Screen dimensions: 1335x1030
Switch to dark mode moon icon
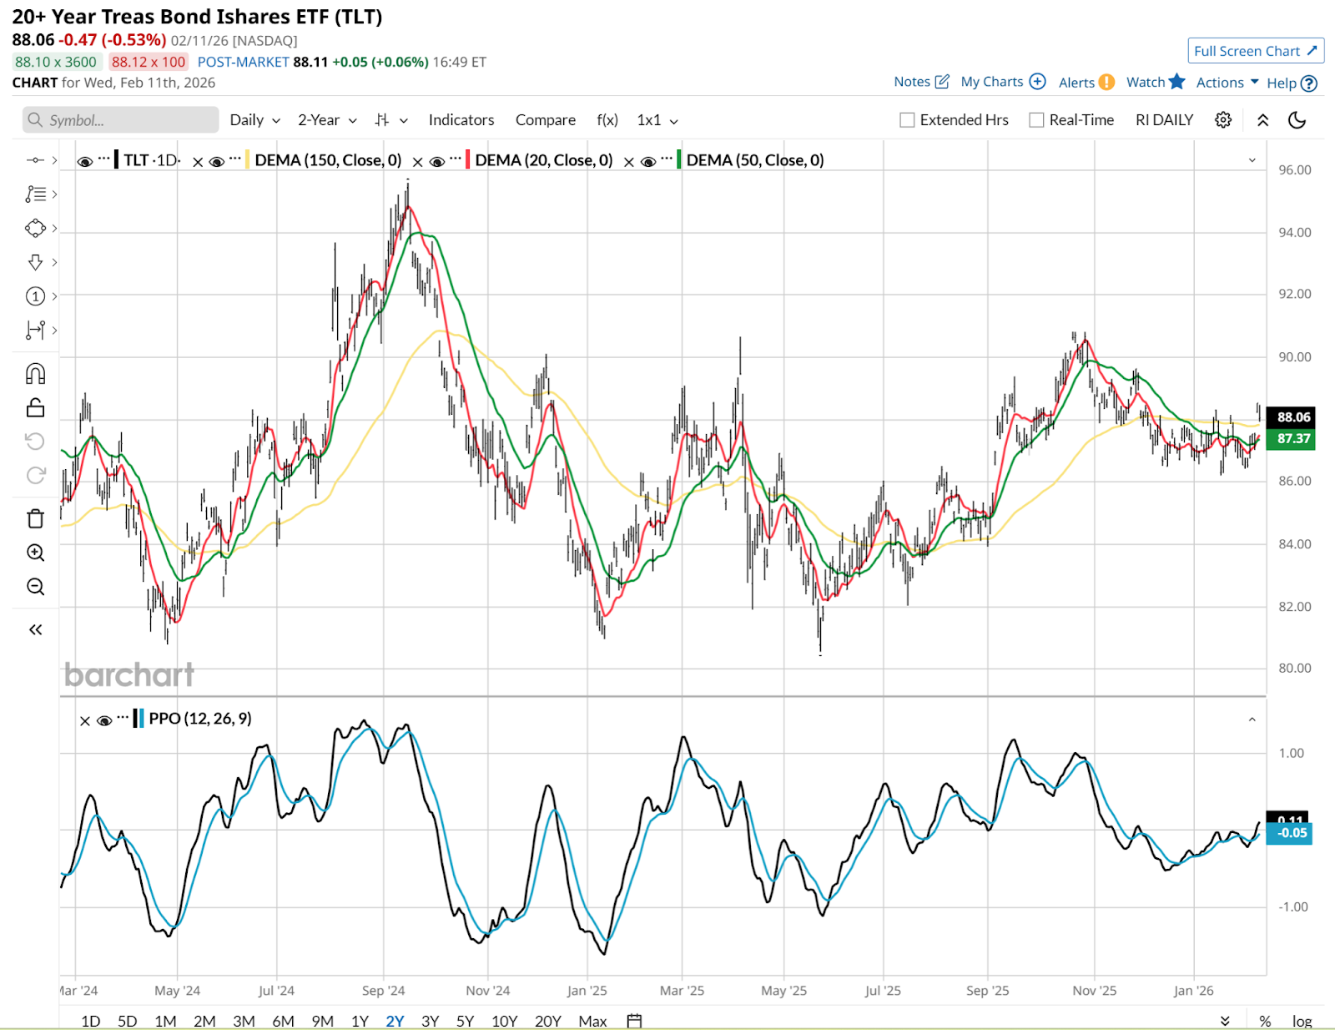pos(1297,120)
